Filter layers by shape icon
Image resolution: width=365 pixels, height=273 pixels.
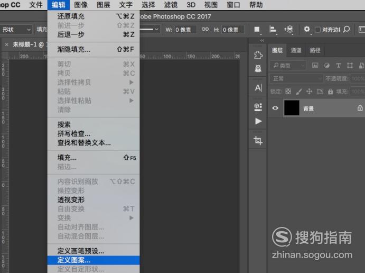click(x=350, y=66)
